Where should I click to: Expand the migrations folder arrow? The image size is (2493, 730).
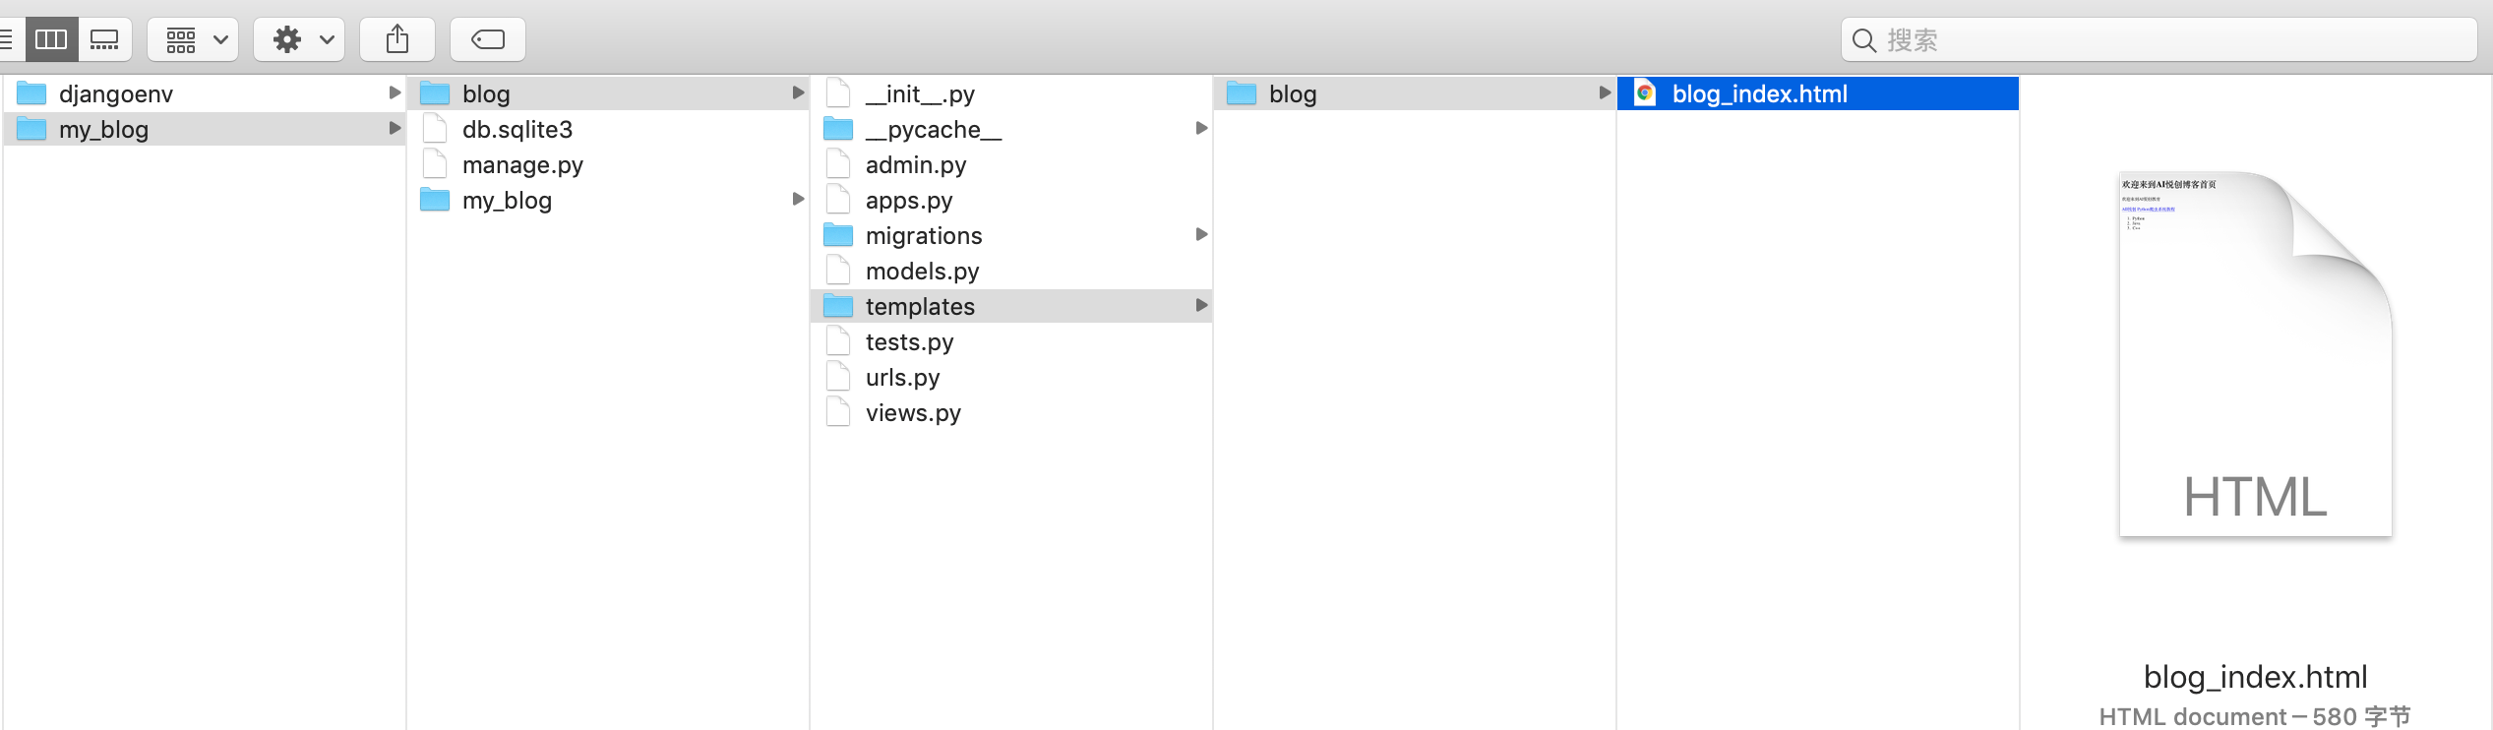tap(1201, 234)
